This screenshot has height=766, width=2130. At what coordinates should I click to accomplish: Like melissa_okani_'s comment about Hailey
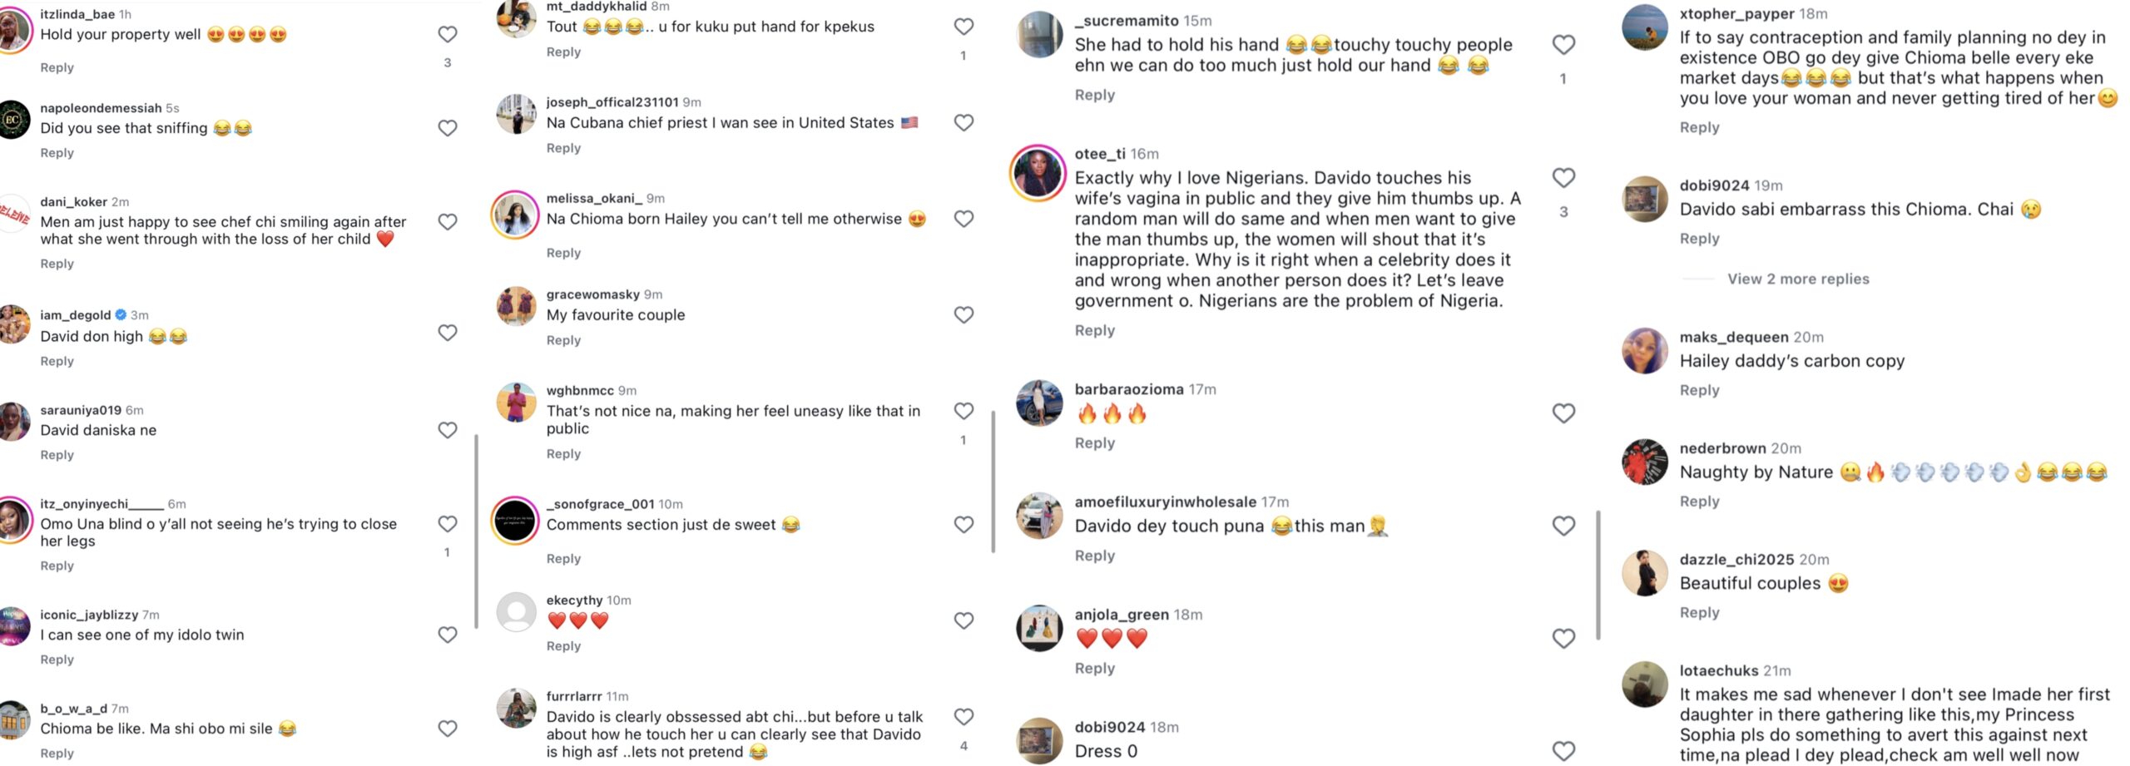pyautogui.click(x=963, y=219)
